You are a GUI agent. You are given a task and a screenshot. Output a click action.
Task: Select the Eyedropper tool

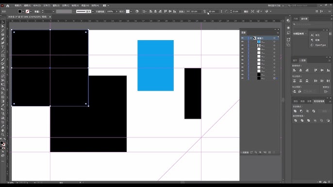pyautogui.click(x=3, y=106)
